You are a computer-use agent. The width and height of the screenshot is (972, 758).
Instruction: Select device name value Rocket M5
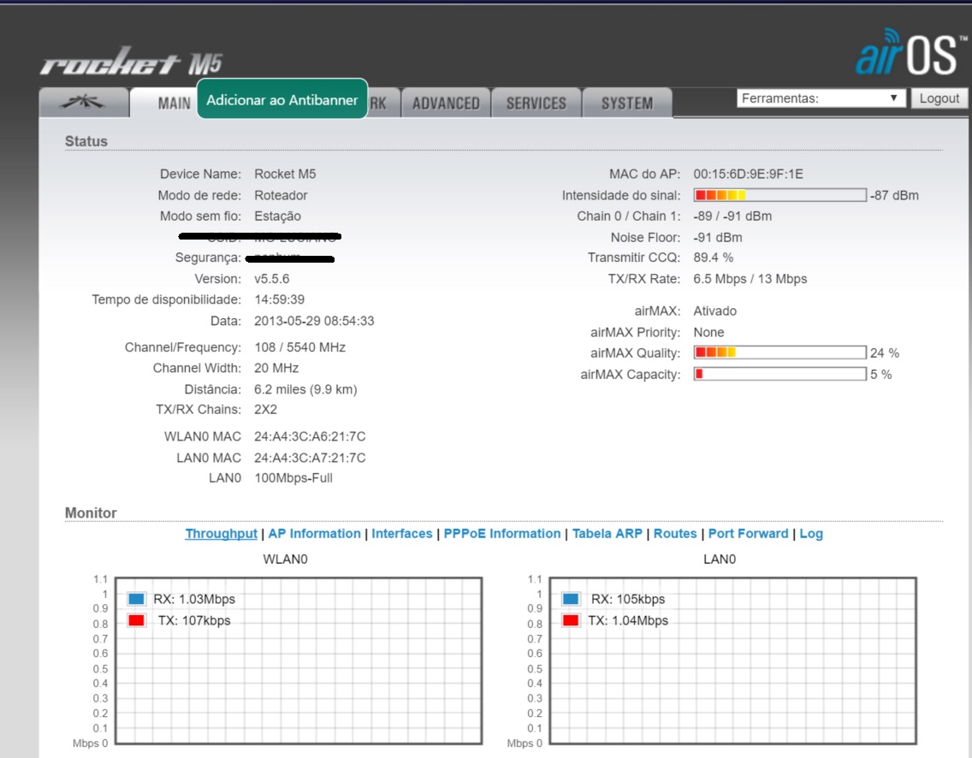pos(285,175)
